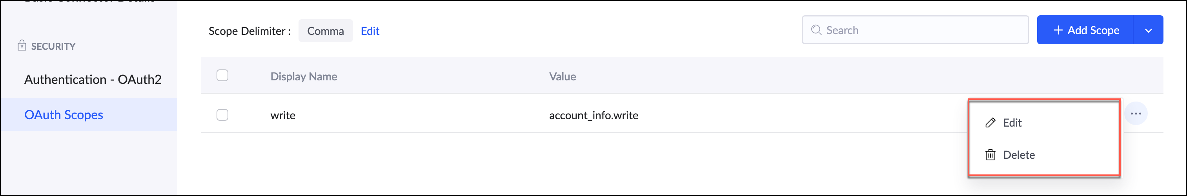Click the Comma delimiter chip
The height and width of the screenshot is (196, 1187).
coord(325,31)
